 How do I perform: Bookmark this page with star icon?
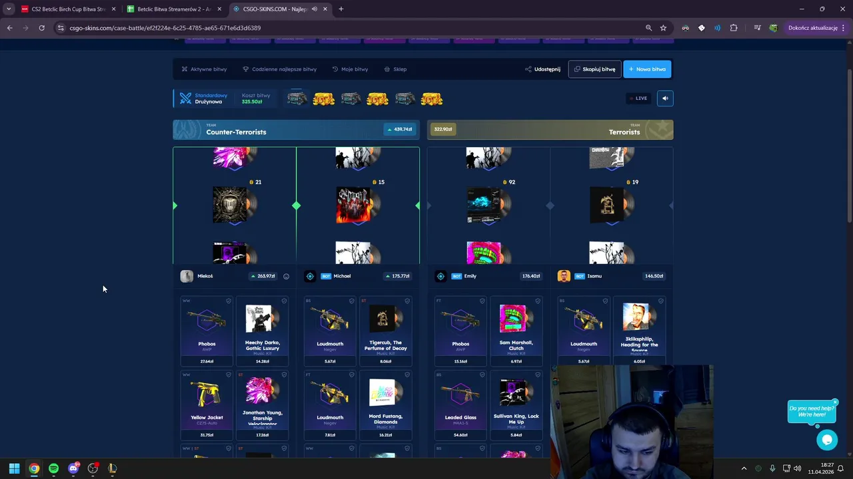663,28
